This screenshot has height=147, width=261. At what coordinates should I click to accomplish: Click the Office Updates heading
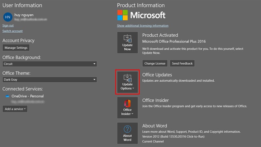tap(157, 75)
